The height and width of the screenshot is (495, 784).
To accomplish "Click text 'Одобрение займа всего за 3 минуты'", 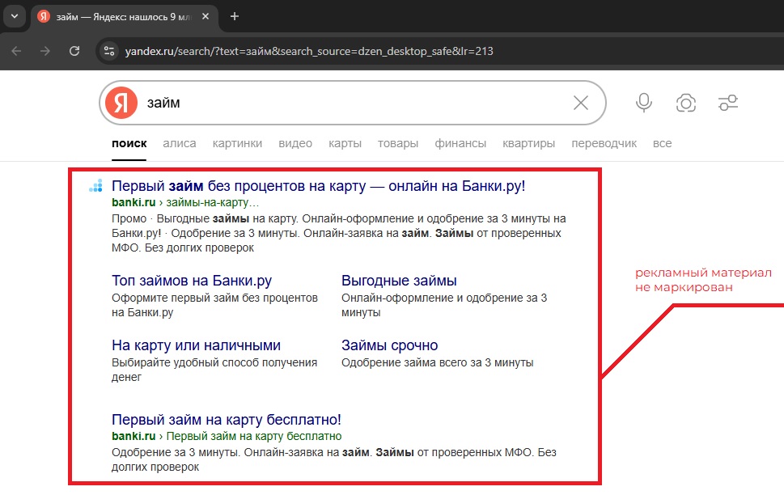I will 438,362.
